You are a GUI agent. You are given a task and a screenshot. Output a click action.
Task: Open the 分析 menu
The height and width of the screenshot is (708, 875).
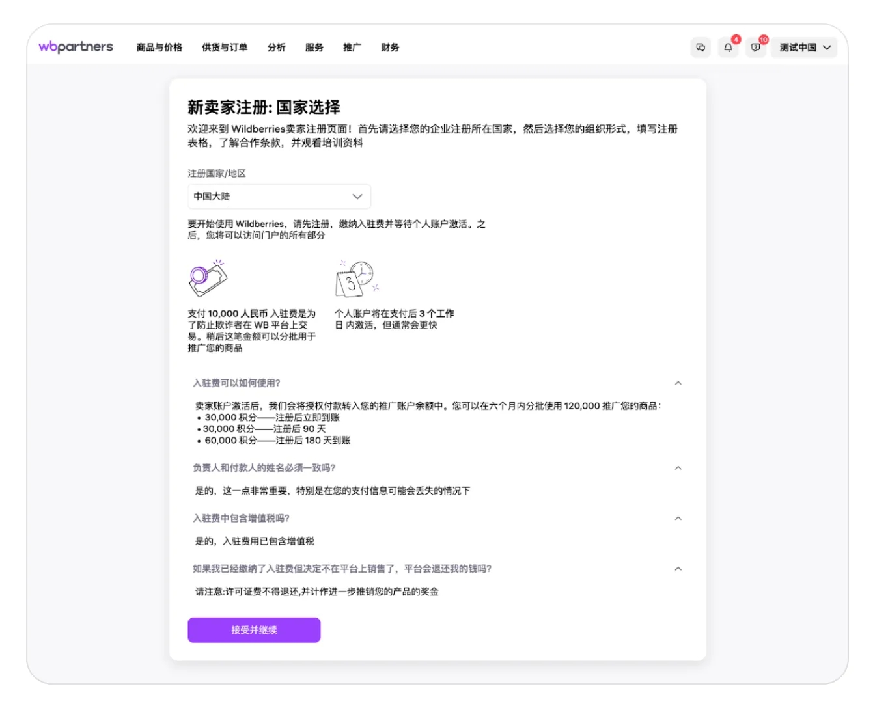[276, 48]
